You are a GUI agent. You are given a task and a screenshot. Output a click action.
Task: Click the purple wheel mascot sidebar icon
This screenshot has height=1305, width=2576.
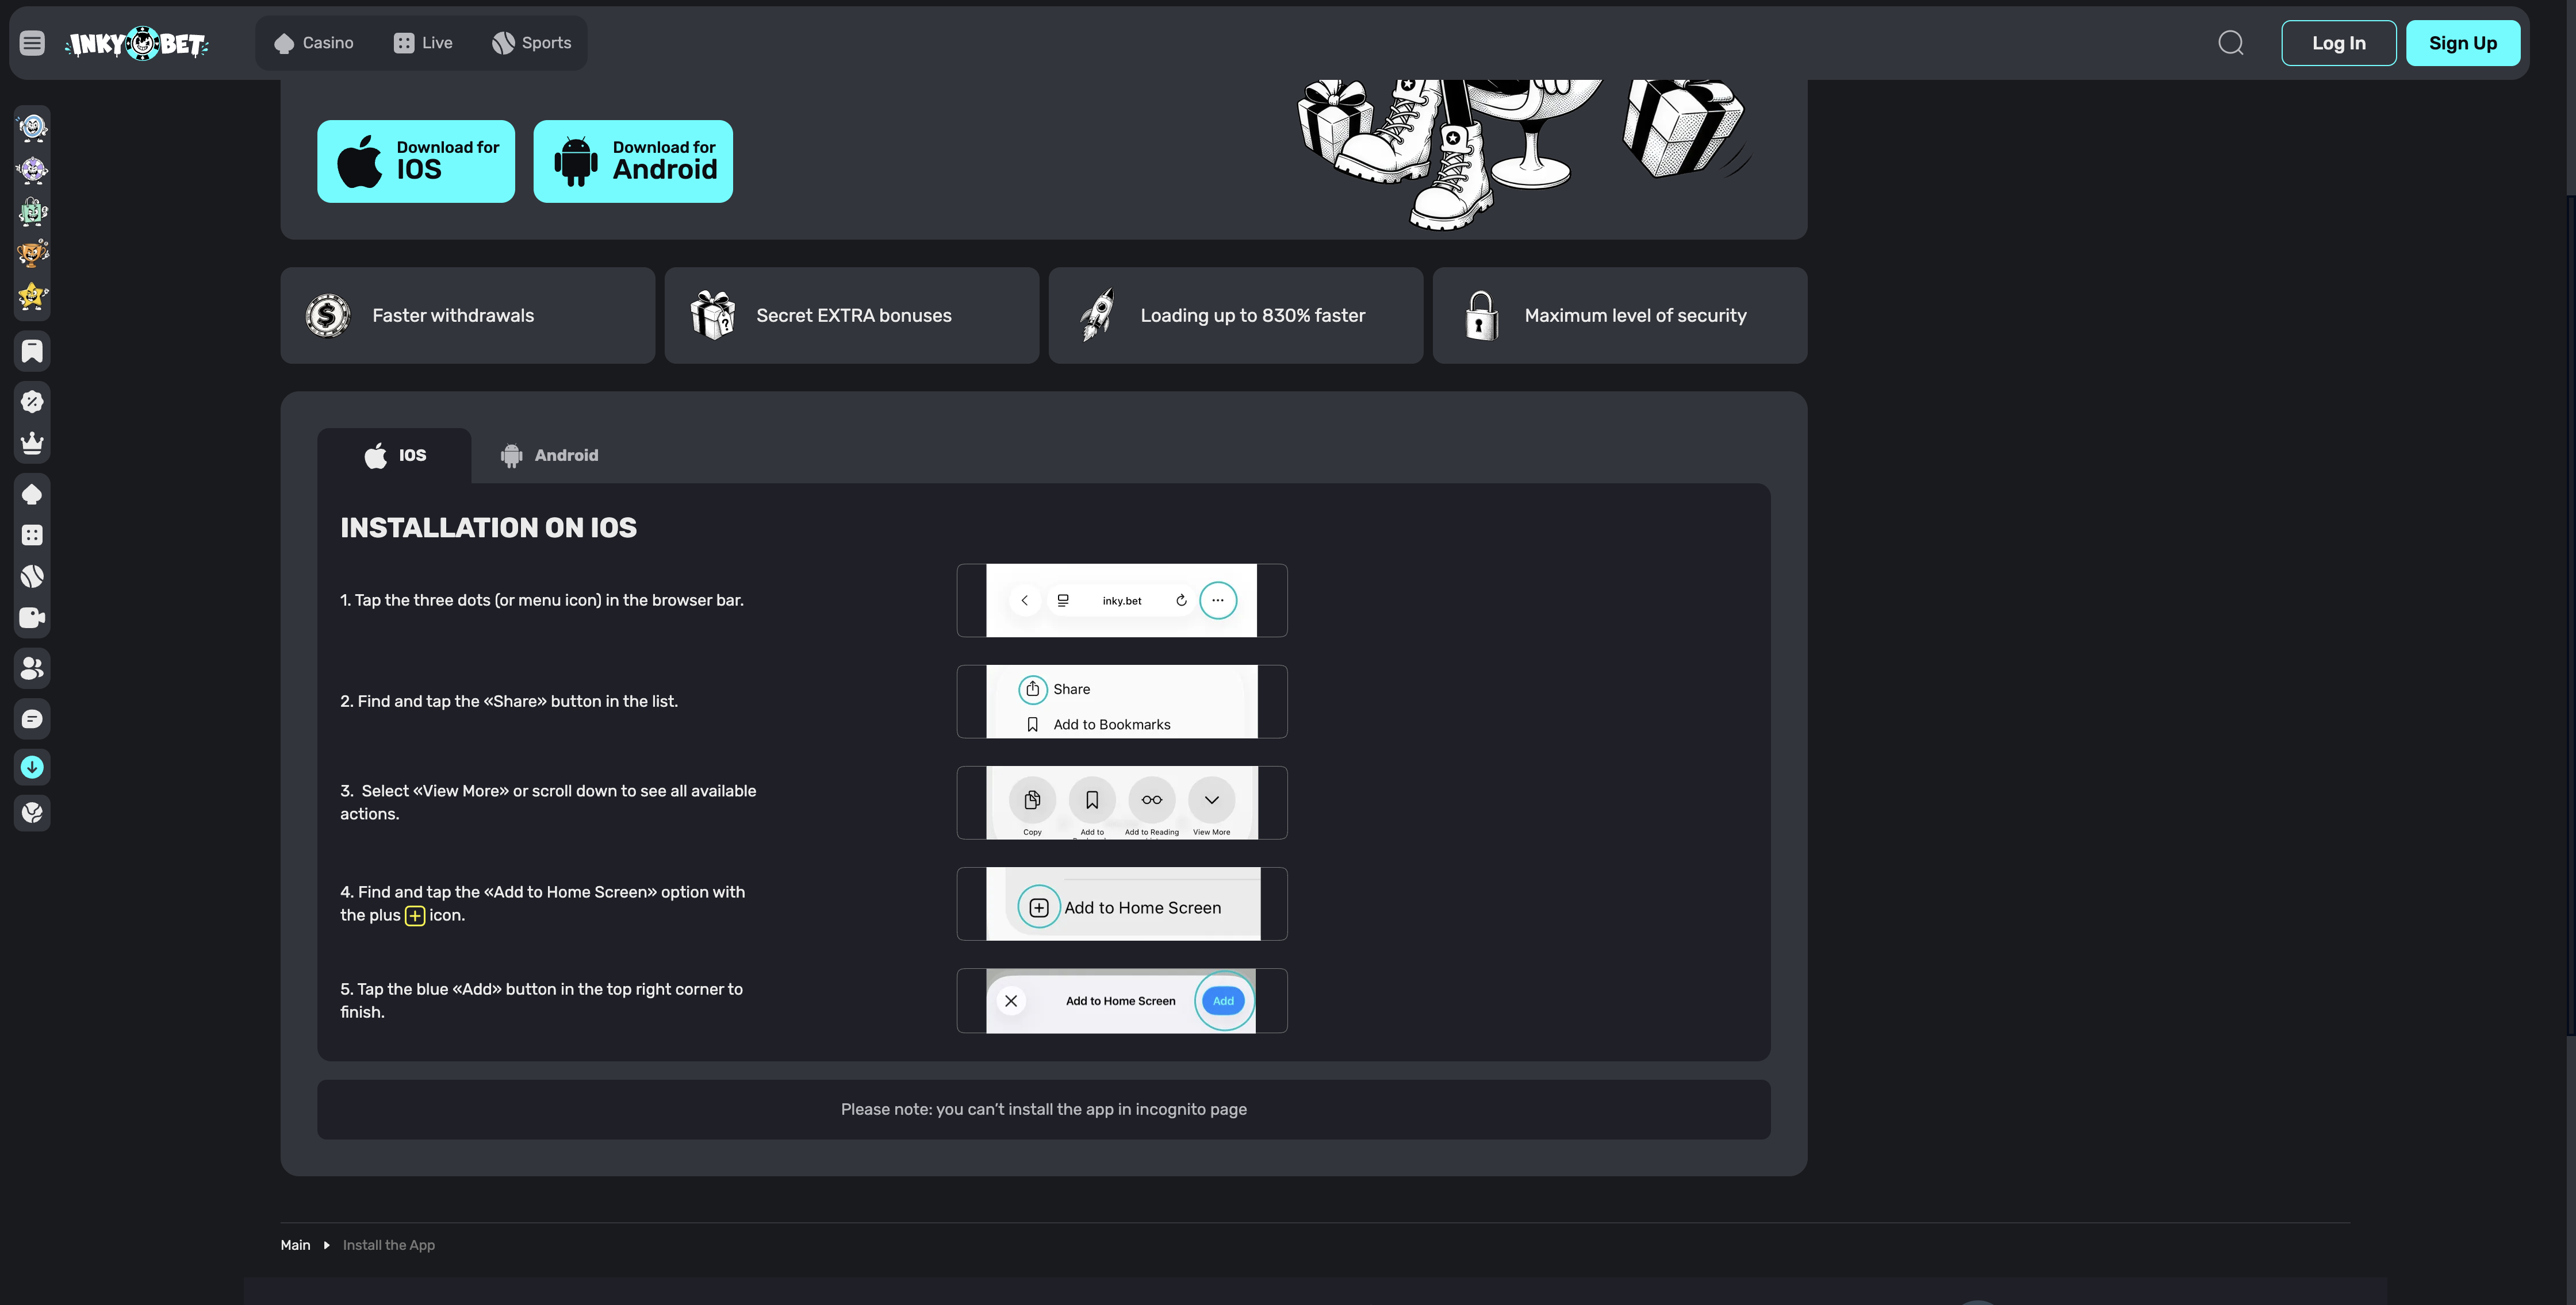click(x=32, y=170)
